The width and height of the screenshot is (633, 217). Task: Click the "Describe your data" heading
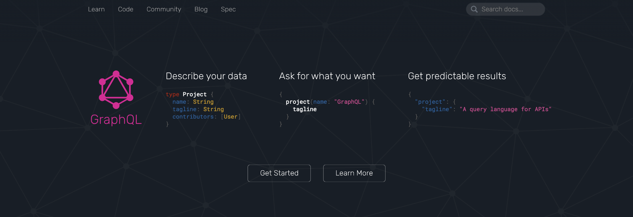pos(206,76)
